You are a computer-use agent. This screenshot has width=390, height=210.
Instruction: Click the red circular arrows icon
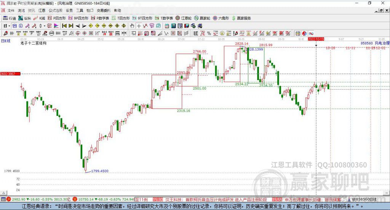50,26
